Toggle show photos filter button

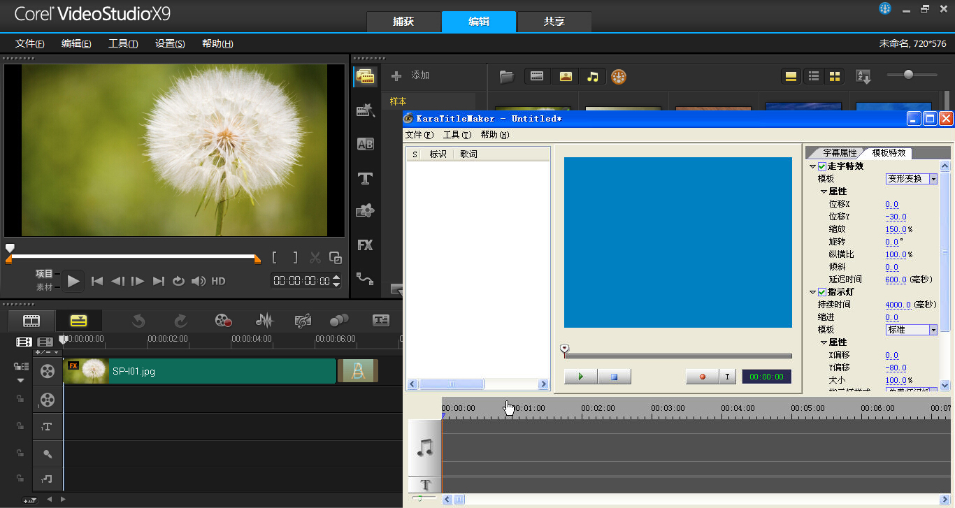(566, 76)
